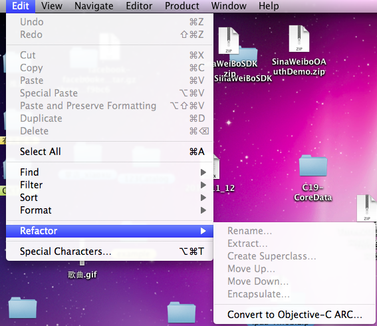Choose Special Characters… menu item
The height and width of the screenshot is (326, 377).
click(110, 251)
